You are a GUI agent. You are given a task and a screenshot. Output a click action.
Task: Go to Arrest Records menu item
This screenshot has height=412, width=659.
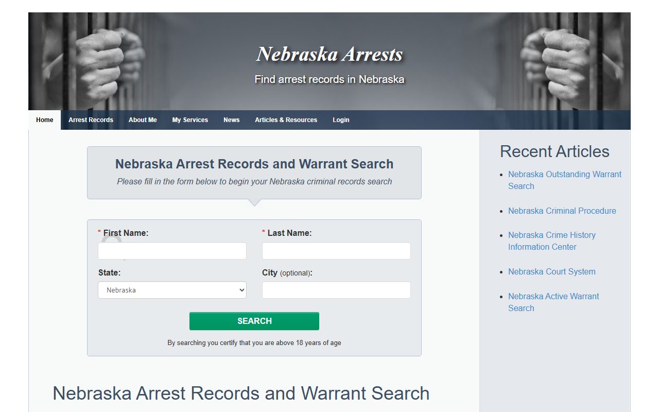(91, 120)
